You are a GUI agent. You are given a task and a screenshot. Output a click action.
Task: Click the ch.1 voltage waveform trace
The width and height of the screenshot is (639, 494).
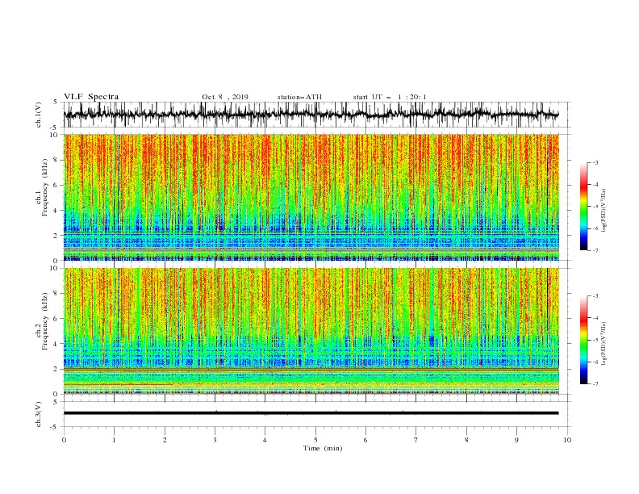(x=311, y=115)
